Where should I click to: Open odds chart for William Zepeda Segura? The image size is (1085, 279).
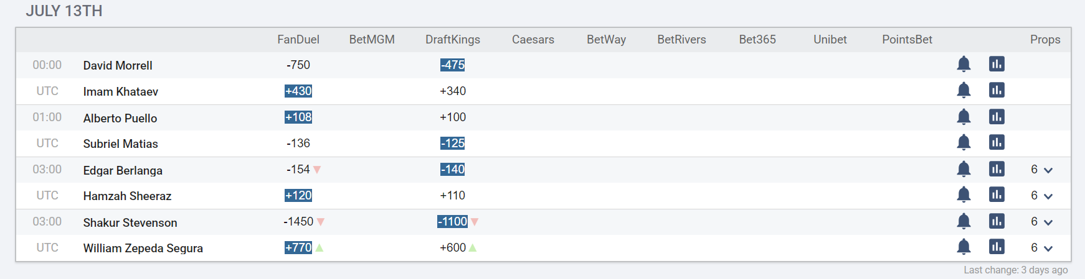(x=997, y=247)
